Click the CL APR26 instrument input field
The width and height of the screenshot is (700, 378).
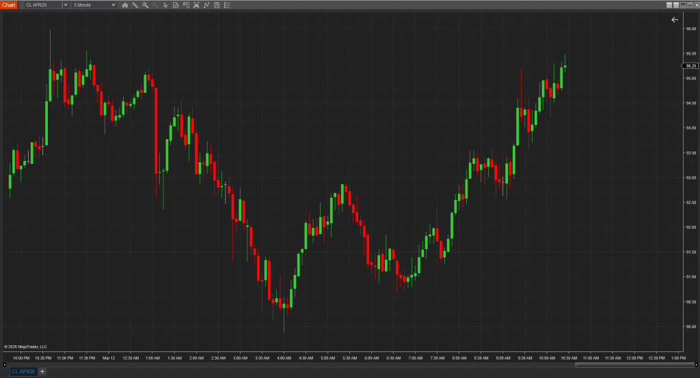coord(41,5)
